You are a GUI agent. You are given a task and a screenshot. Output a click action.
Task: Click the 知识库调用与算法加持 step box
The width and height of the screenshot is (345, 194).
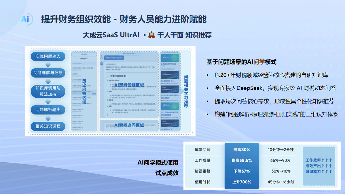48,91
